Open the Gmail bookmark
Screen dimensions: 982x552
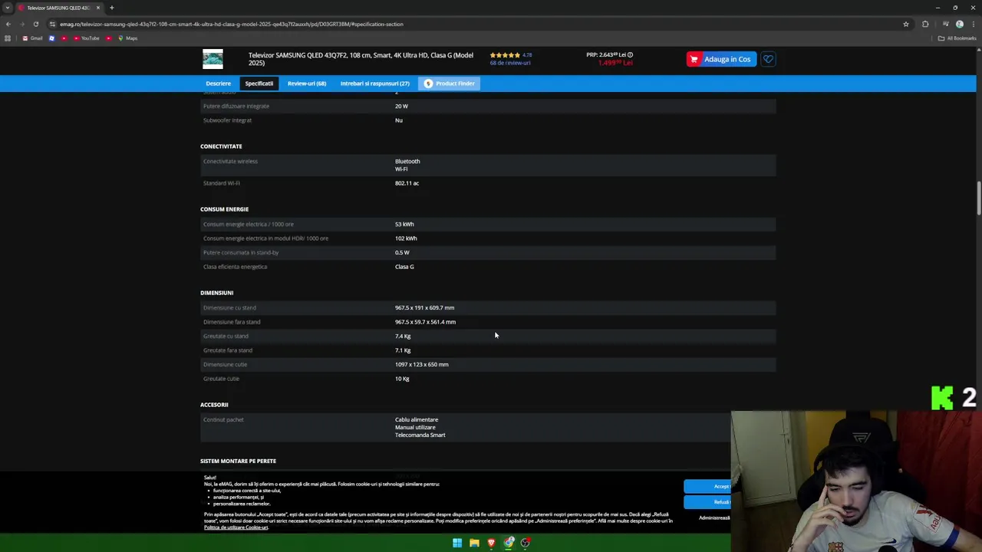(32, 38)
